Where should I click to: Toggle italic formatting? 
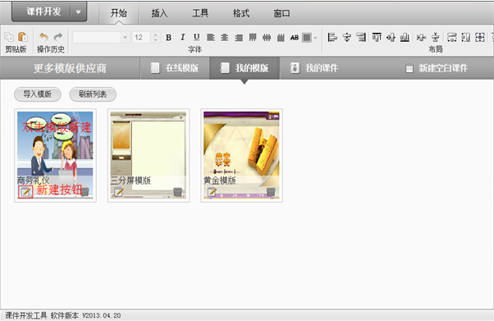[182, 38]
